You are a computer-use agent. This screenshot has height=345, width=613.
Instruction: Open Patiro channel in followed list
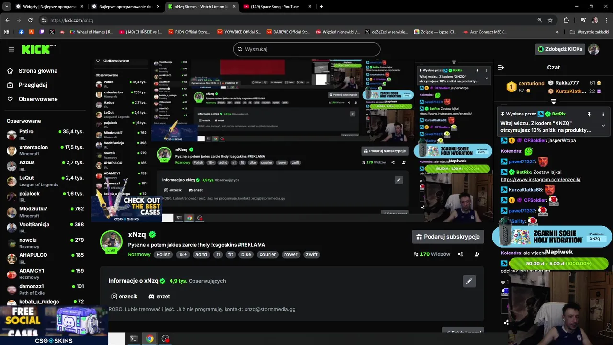(45, 135)
